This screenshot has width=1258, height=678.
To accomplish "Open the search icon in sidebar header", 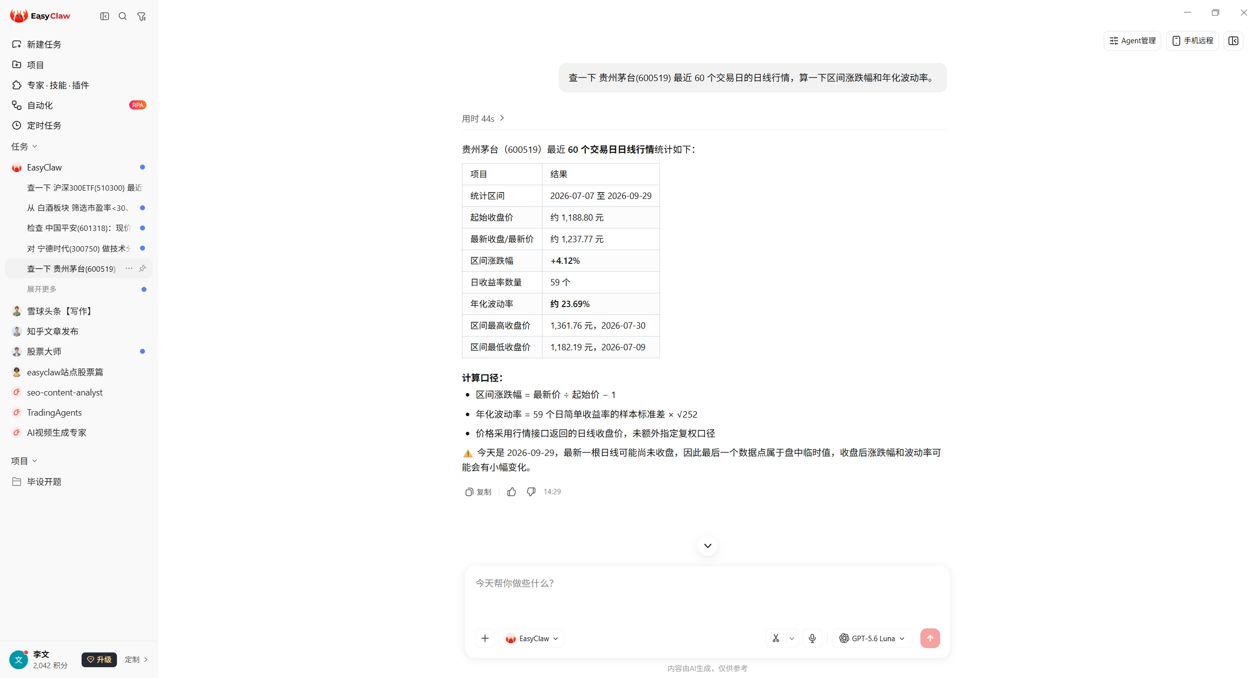I will [x=123, y=16].
